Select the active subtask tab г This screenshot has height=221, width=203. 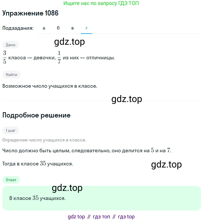click(86, 28)
